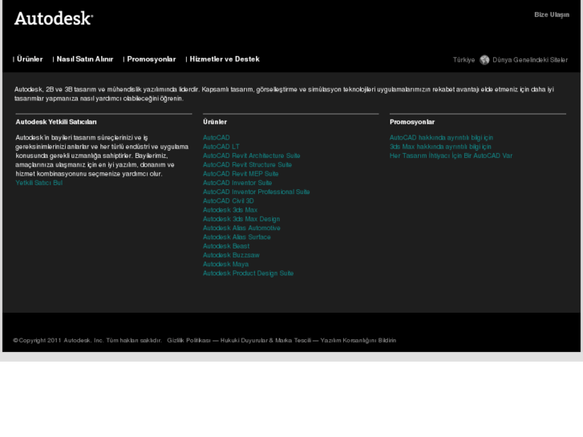This screenshot has height=437, width=583.
Task: Click the Promosyonlar column heading
Action: click(412, 122)
